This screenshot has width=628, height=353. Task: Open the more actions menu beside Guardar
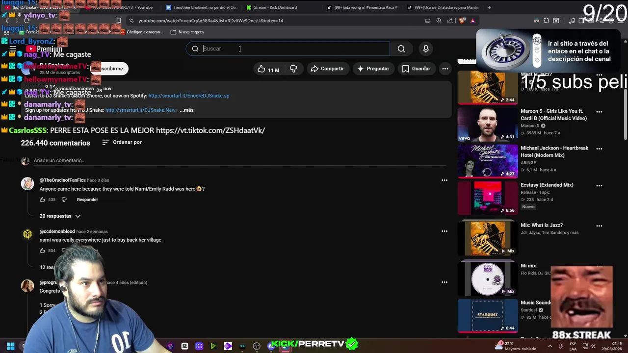pos(445,69)
